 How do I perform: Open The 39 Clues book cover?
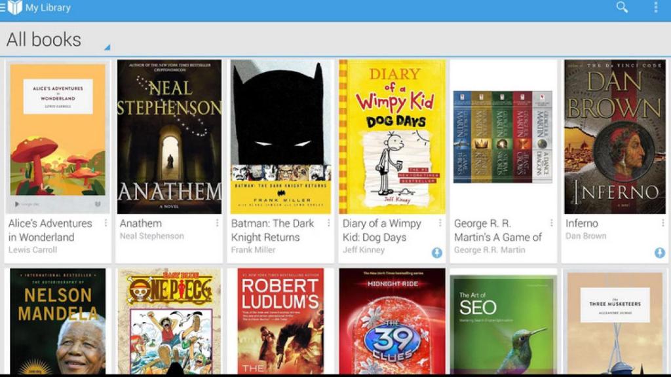[392, 321]
